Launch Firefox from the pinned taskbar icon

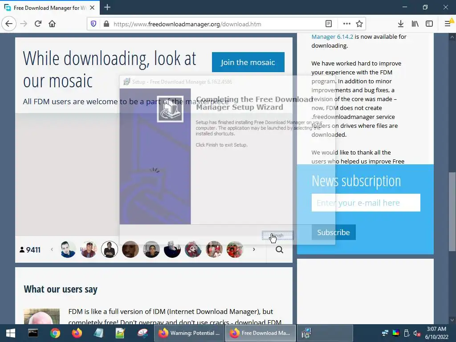click(77, 333)
